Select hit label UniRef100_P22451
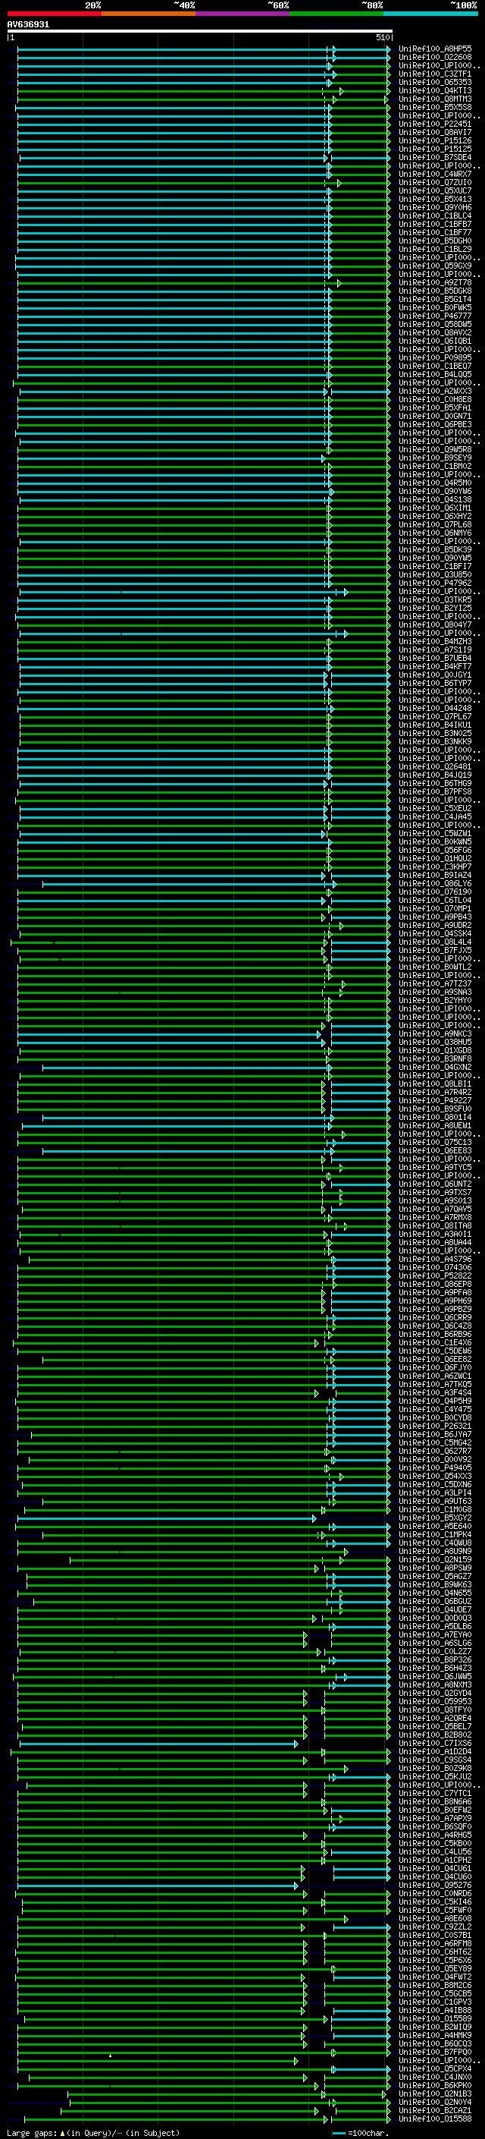This screenshot has width=485, height=2139. click(x=435, y=124)
